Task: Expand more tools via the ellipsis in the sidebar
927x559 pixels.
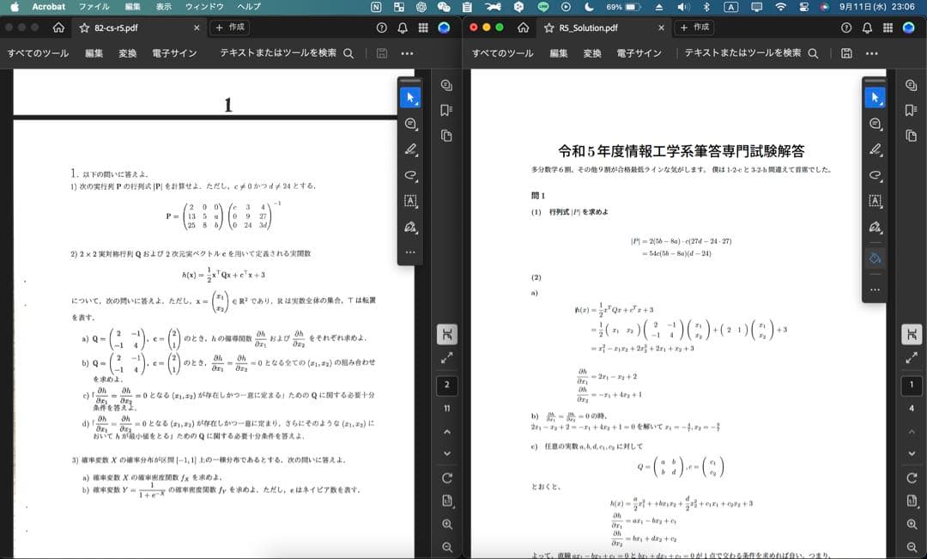Action: tap(410, 252)
